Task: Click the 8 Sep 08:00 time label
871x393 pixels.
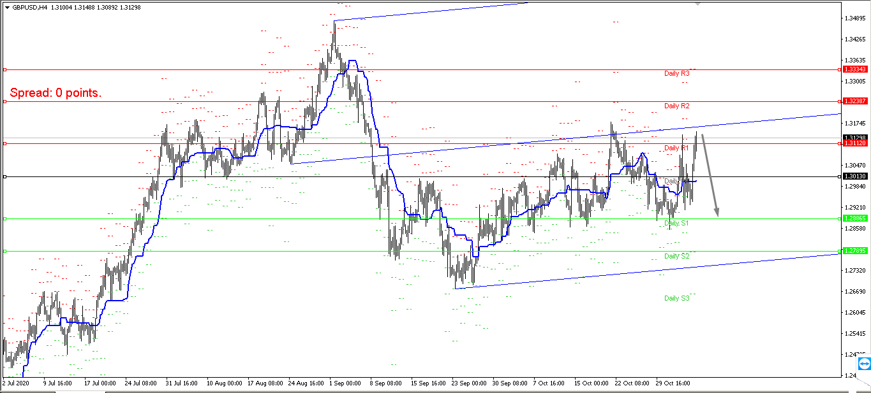Action: (x=386, y=384)
